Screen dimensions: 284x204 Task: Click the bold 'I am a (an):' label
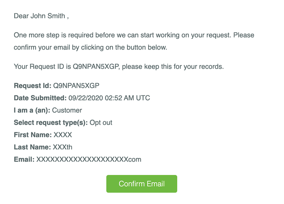coord(32,110)
